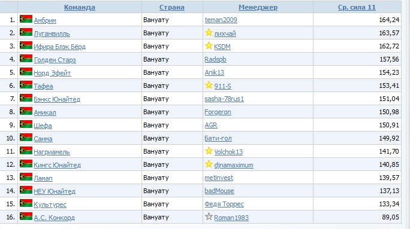
Task: Open team А.С. Конкорд
Action: tap(55, 218)
